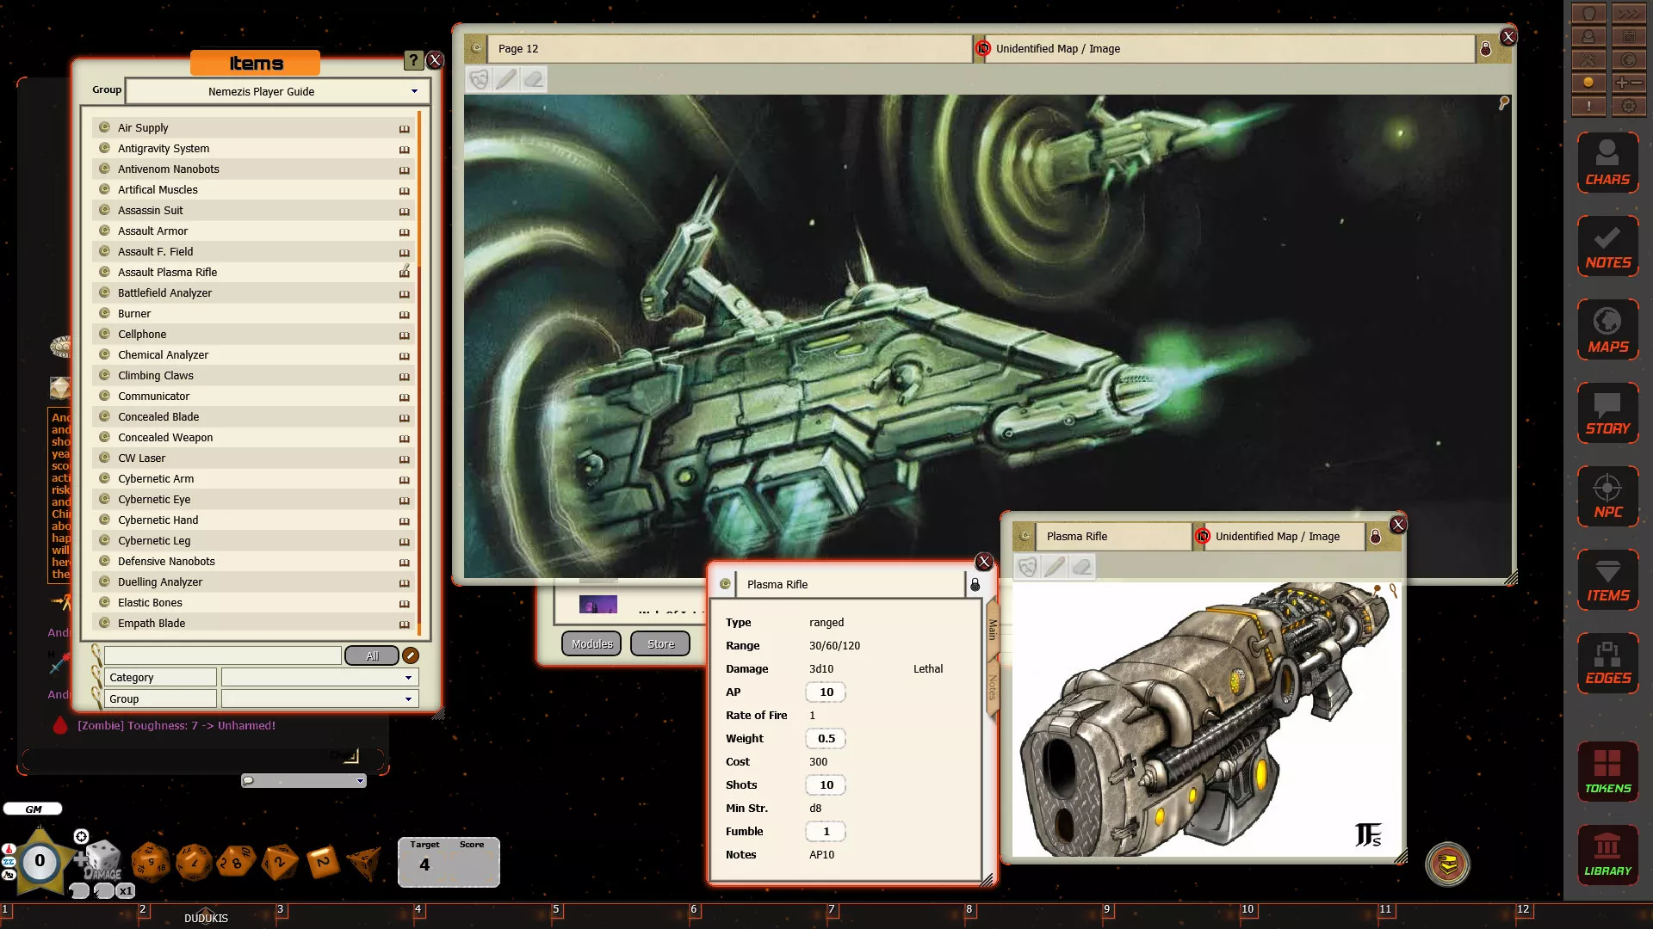Open the LIBRARY sidebar panel
The height and width of the screenshot is (929, 1653).
click(x=1607, y=855)
